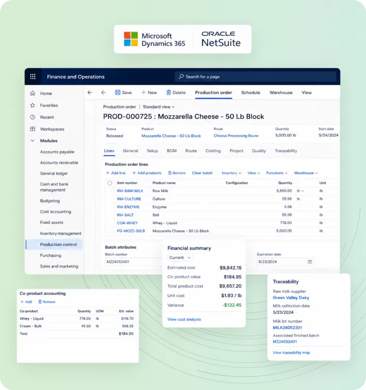Select all rows with header radio circle
Screen dimensions: 366x390
point(110,183)
